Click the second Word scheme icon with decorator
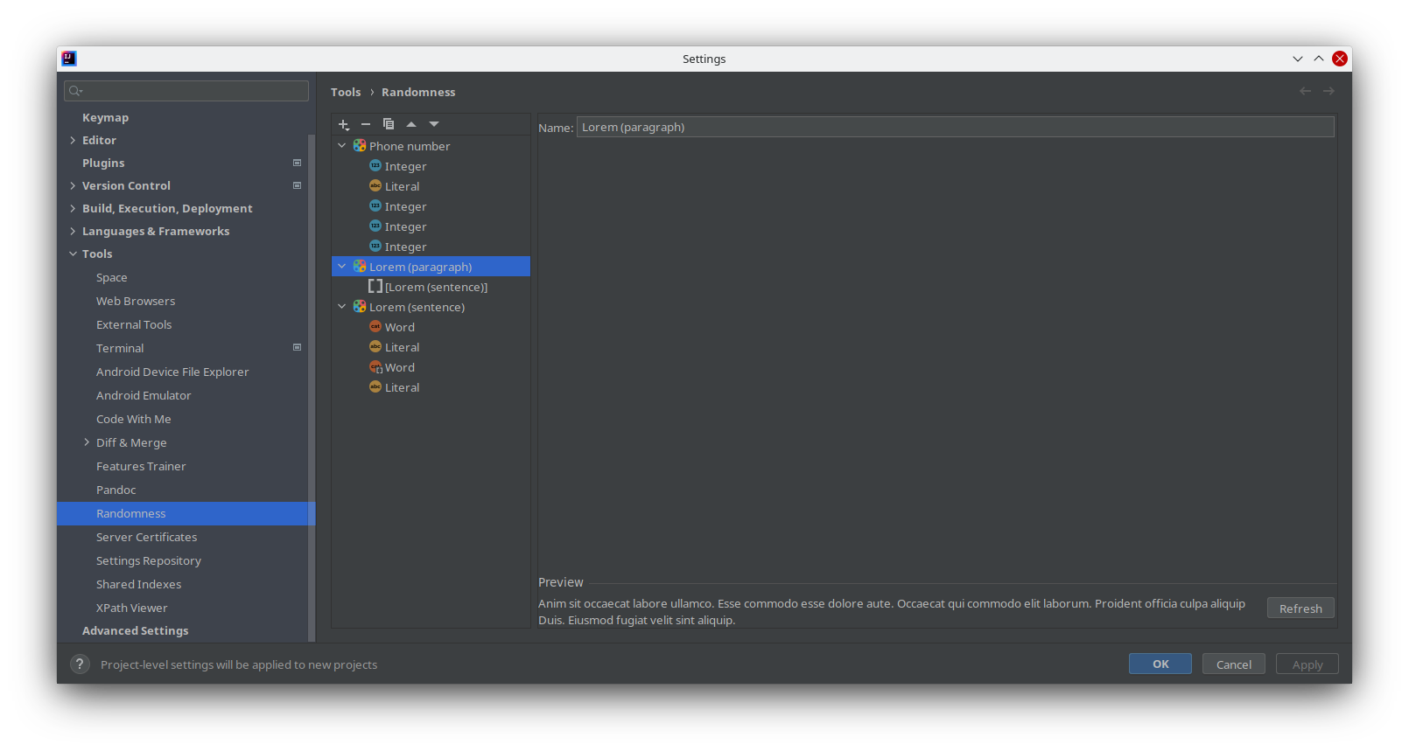 point(375,367)
